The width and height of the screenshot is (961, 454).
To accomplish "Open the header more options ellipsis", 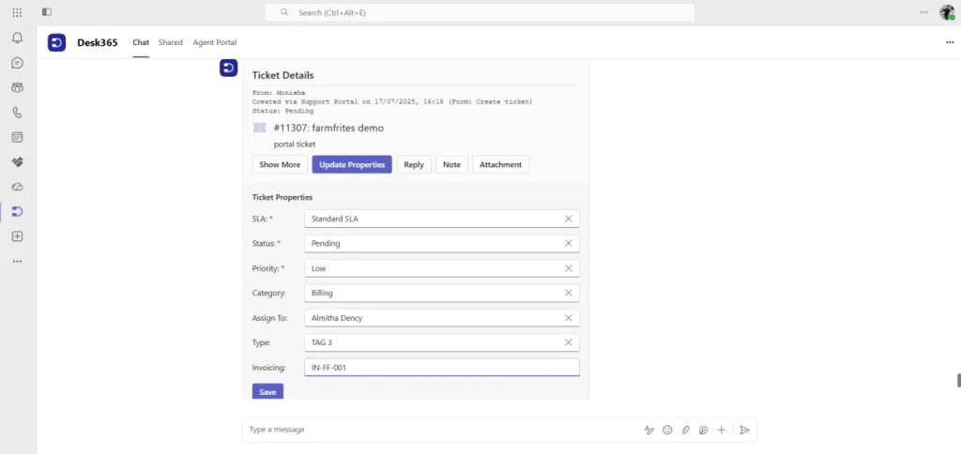I will pos(950,42).
